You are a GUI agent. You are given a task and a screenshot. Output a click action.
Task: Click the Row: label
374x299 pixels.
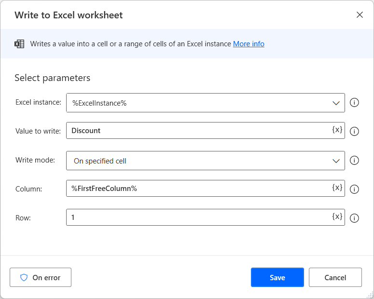tap(23, 218)
